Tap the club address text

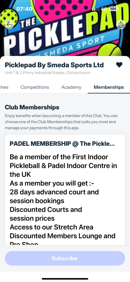47,73
